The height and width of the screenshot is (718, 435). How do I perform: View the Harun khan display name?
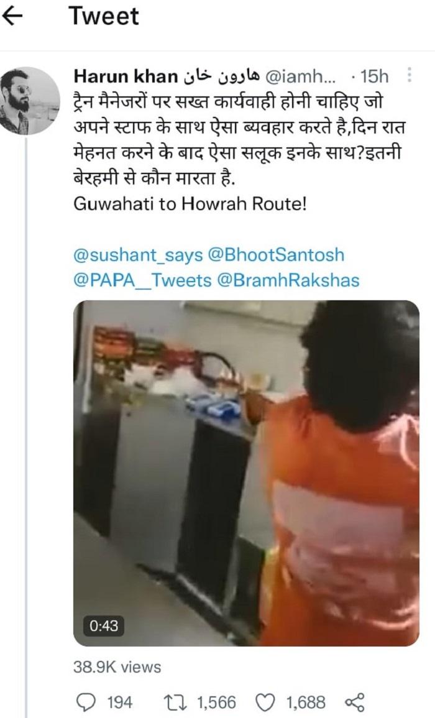pyautogui.click(x=126, y=76)
